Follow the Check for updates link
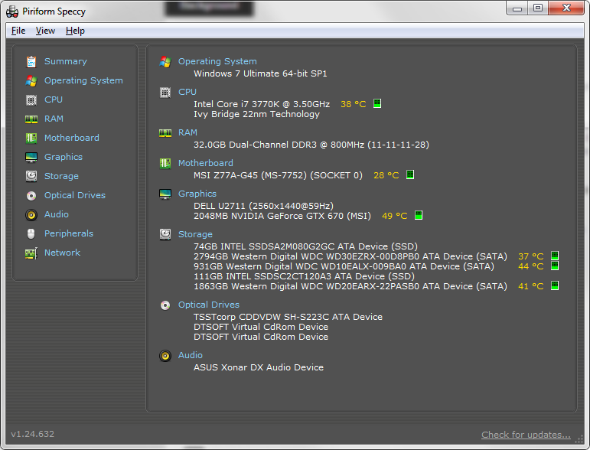 point(526,435)
